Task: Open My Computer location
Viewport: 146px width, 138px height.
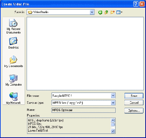Action: 14,80
